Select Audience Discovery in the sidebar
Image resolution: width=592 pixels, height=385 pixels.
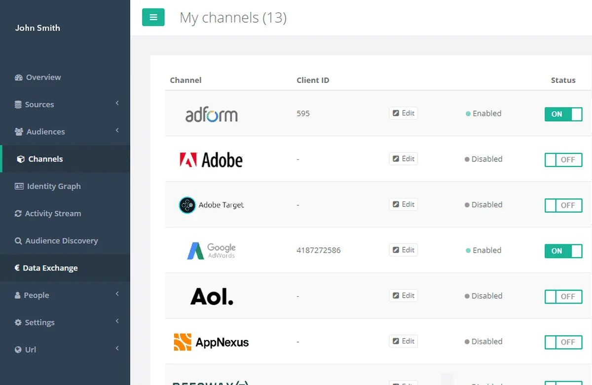(65, 241)
